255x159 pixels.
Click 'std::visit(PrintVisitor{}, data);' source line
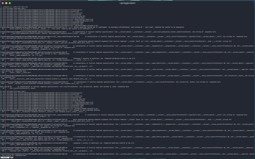click(x=22, y=88)
